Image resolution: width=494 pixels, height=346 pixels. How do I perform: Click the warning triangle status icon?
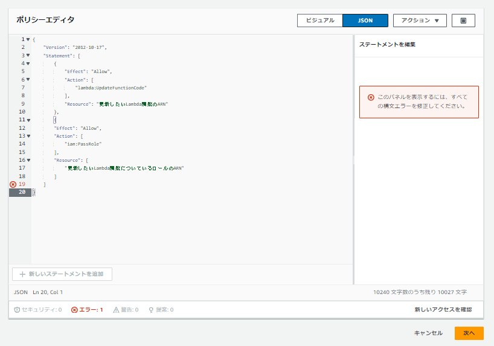(x=116, y=310)
